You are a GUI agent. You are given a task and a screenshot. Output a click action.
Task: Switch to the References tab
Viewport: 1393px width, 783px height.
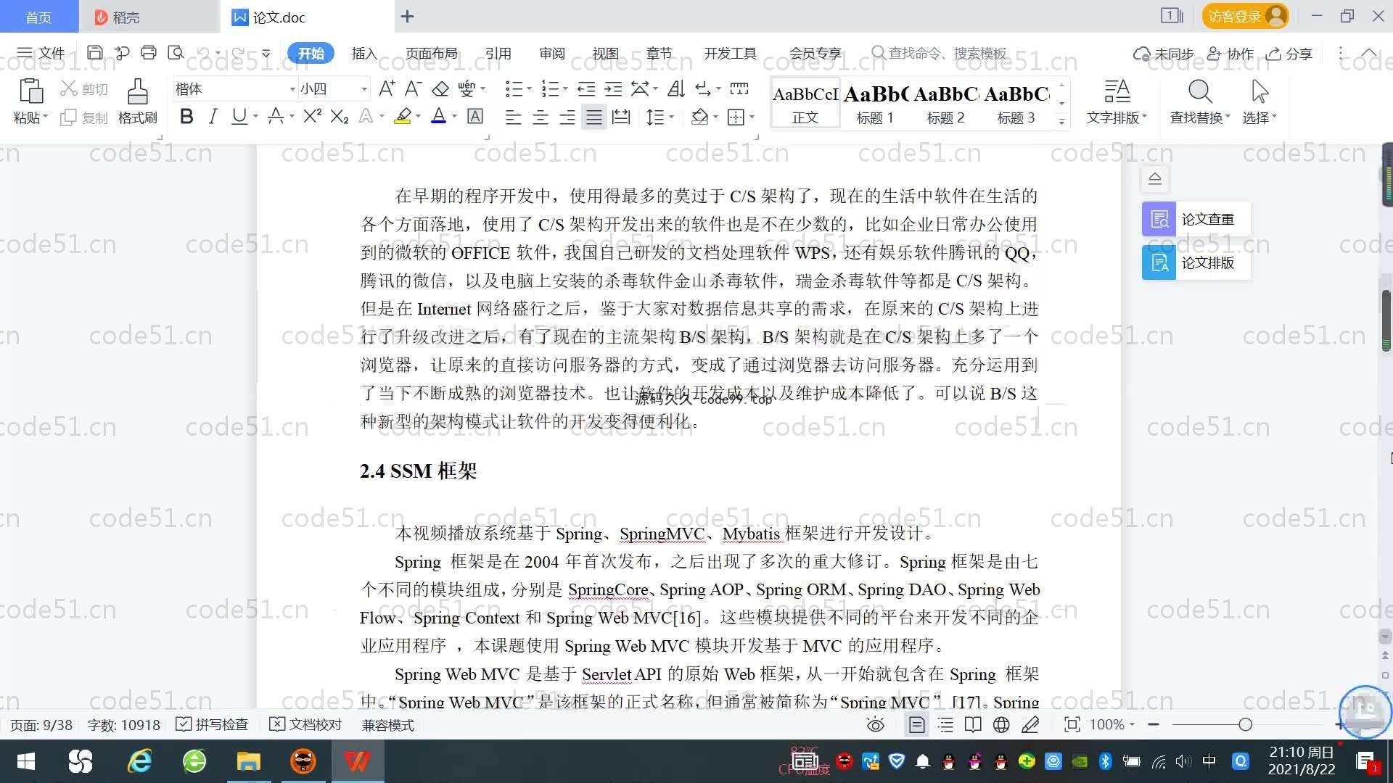tap(498, 53)
